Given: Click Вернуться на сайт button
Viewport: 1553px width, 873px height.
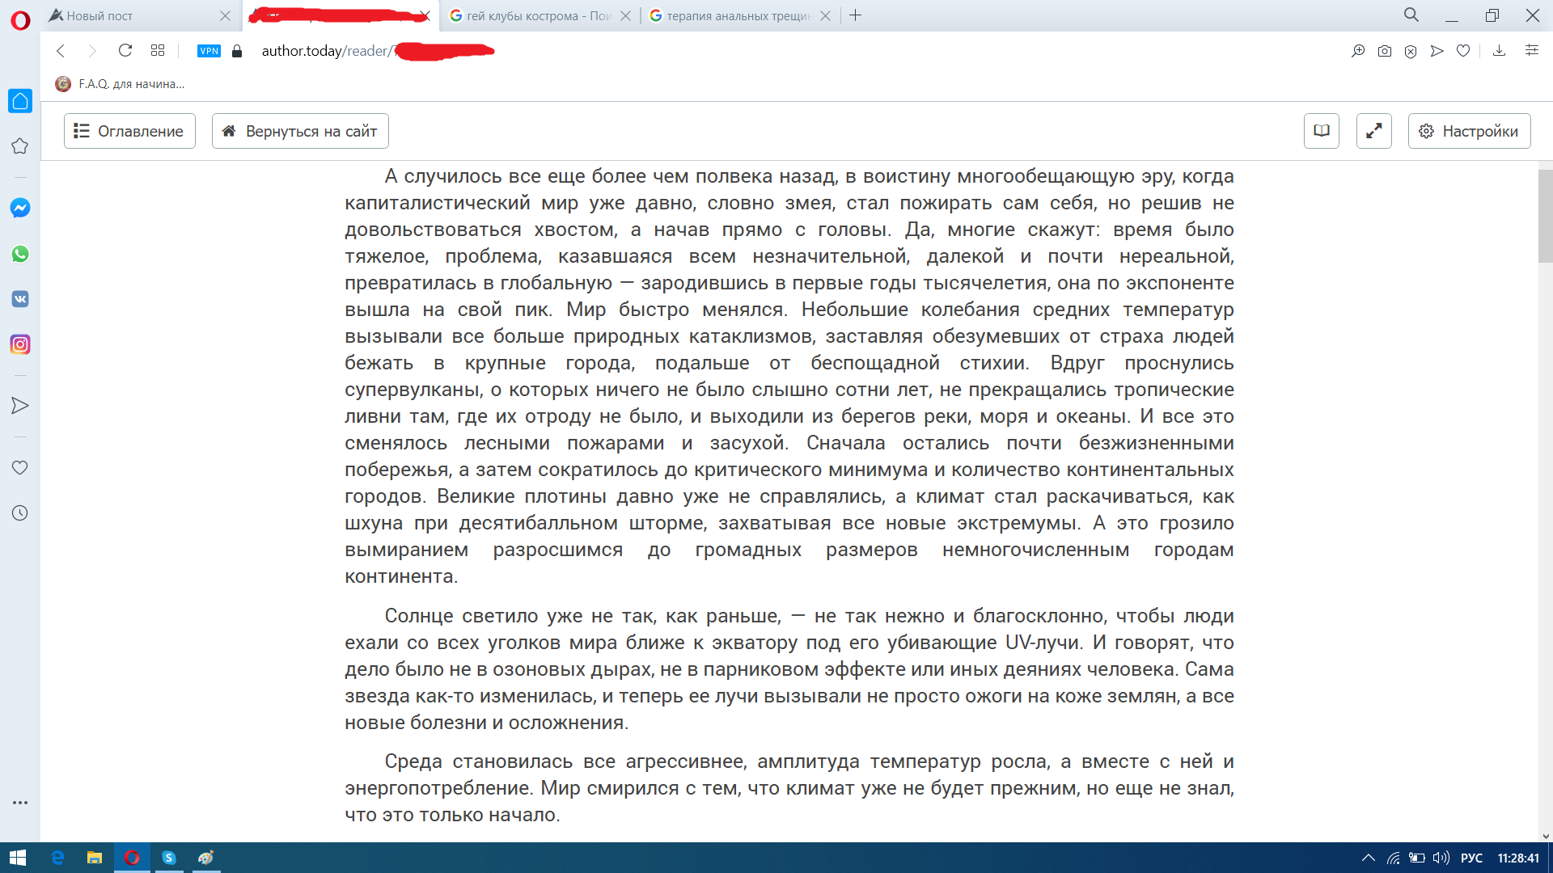Looking at the screenshot, I should click(300, 131).
